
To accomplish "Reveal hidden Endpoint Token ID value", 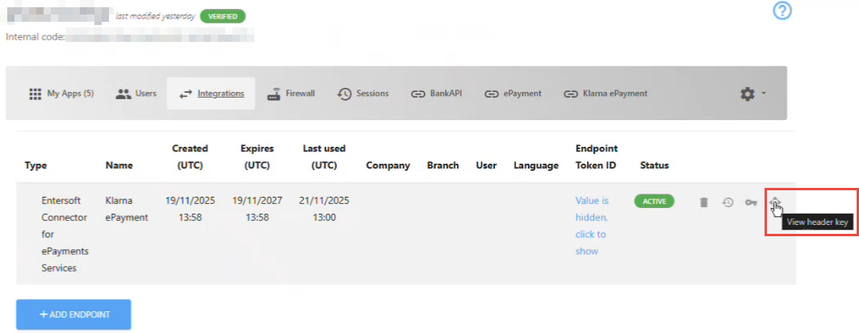I will pos(592,226).
